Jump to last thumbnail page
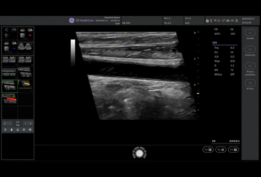This screenshot has height=177, width=261. point(30,123)
